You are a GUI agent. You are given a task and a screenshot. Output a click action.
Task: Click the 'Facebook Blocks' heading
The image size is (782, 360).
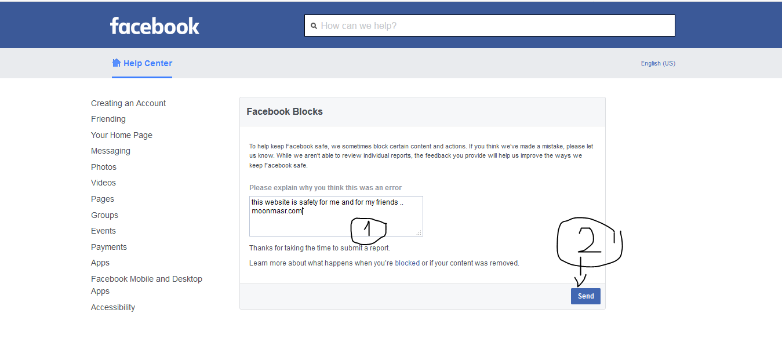pyautogui.click(x=285, y=111)
